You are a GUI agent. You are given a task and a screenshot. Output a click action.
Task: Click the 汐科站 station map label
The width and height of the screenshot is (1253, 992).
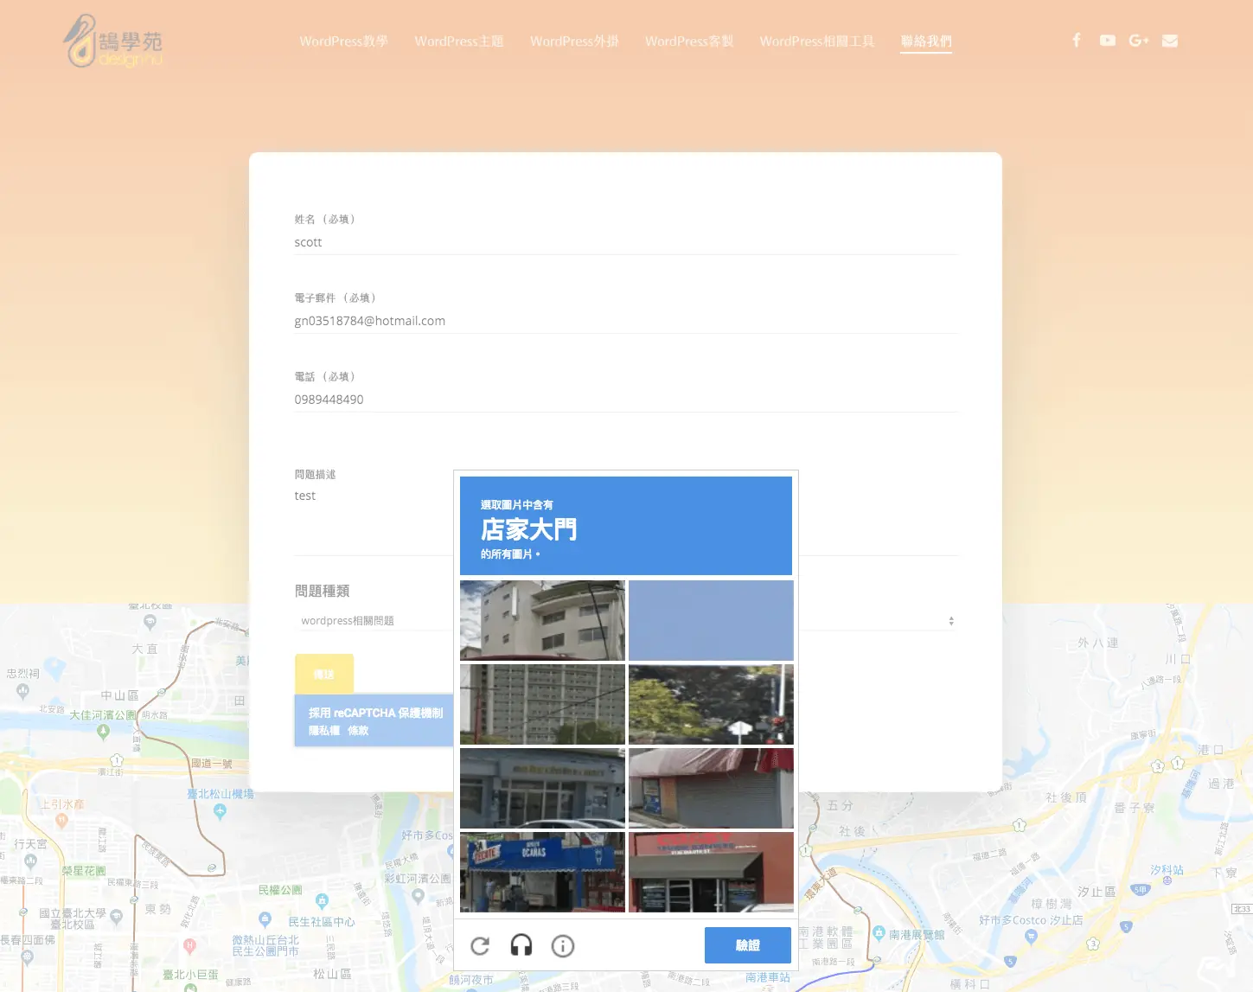tap(1167, 869)
